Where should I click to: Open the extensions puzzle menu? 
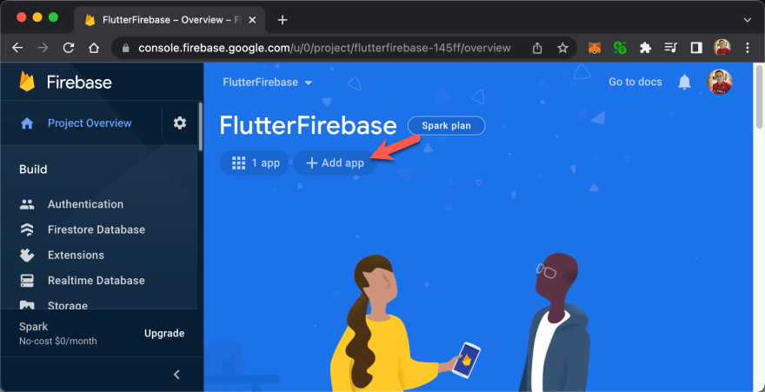pyautogui.click(x=645, y=48)
